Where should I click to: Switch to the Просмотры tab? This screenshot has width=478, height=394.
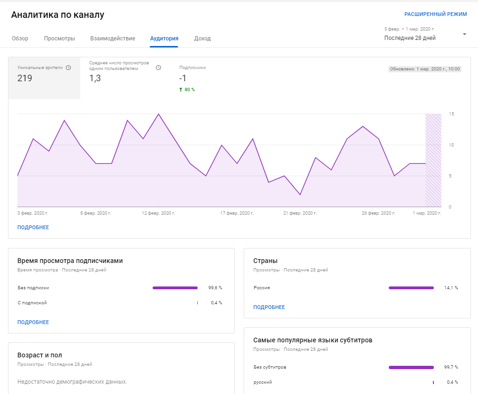tap(59, 39)
